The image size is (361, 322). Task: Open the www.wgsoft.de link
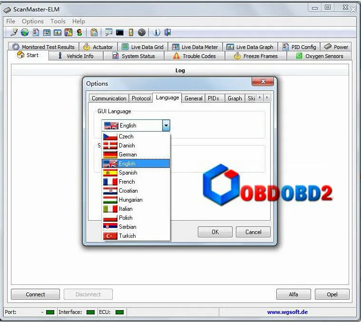[x=287, y=312]
